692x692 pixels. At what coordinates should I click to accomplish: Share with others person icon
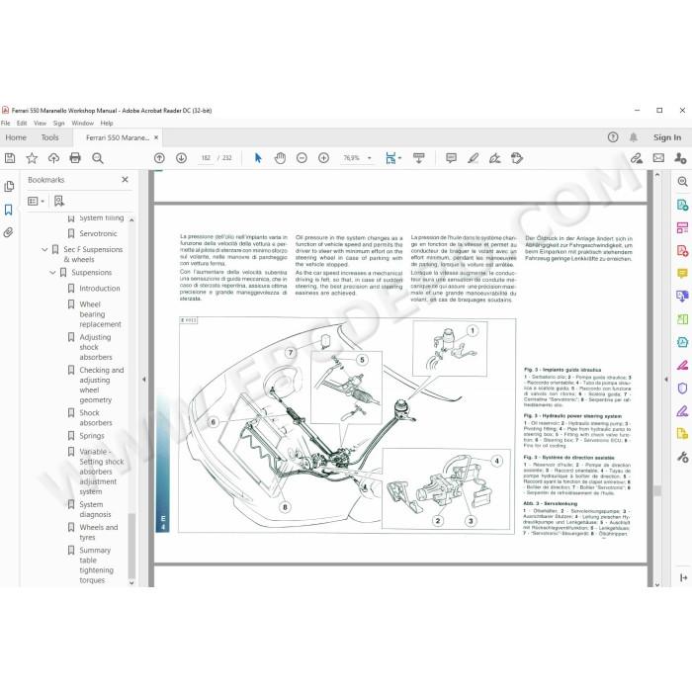[680, 158]
